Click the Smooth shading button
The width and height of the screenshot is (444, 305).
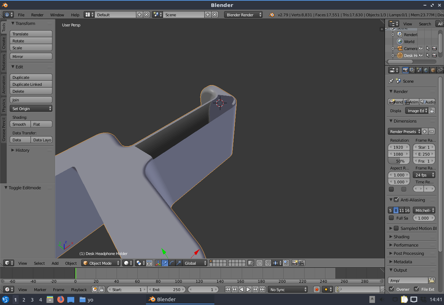click(20, 124)
